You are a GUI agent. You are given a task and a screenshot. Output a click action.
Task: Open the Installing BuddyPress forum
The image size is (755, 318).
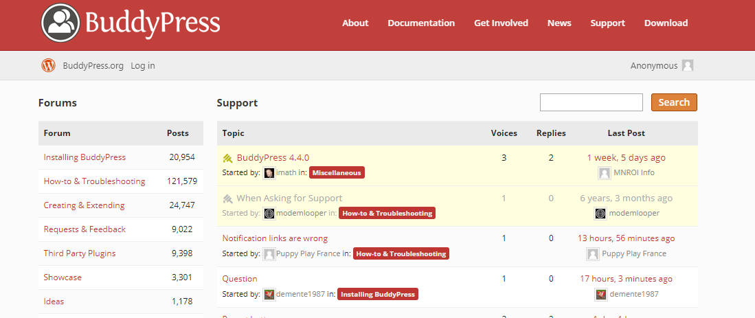(x=84, y=157)
